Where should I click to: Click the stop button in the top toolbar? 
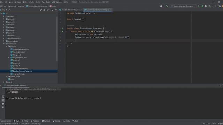pos(215,6)
